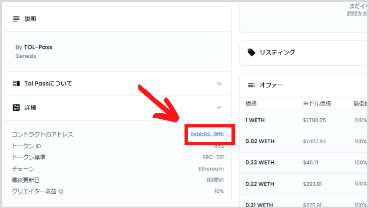Select the 0.82 WETH offer row

(304, 141)
